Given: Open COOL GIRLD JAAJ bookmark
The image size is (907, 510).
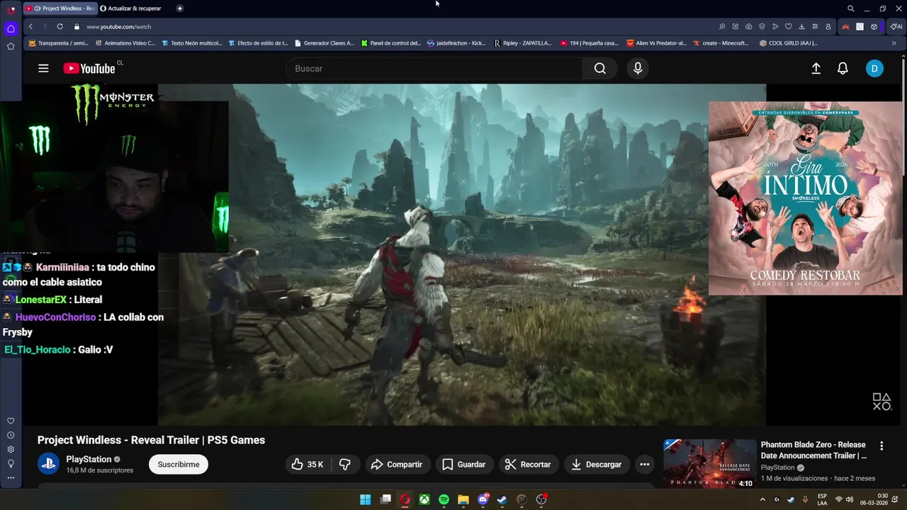Looking at the screenshot, I should click(788, 43).
